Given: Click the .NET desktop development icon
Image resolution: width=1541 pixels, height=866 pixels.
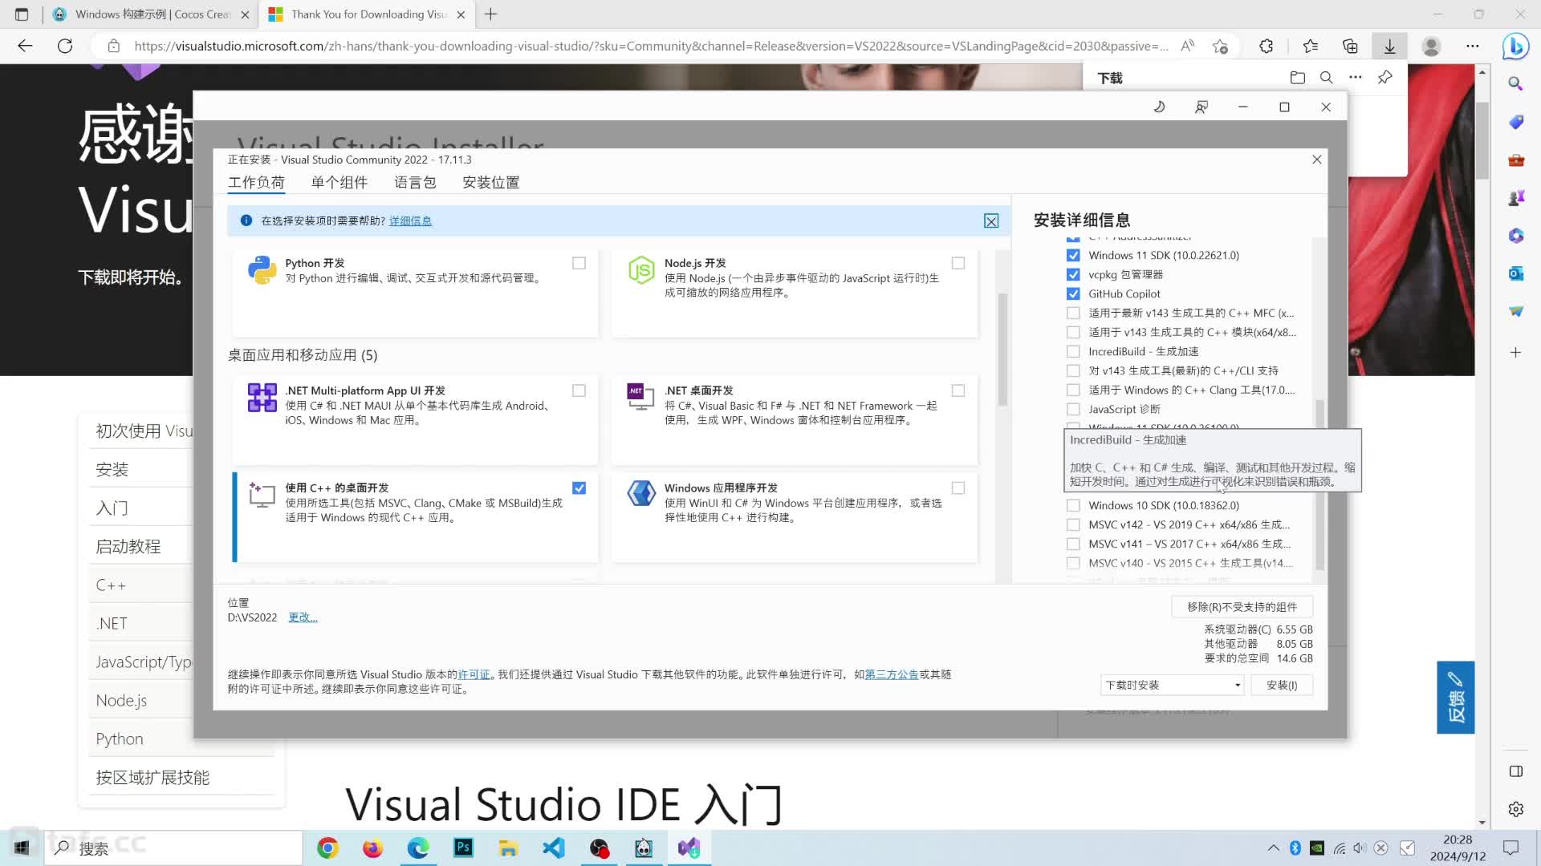Looking at the screenshot, I should pos(641,397).
